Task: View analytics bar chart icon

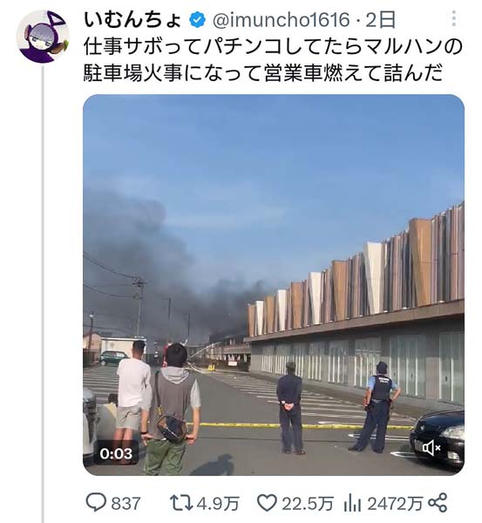Action: point(352,503)
